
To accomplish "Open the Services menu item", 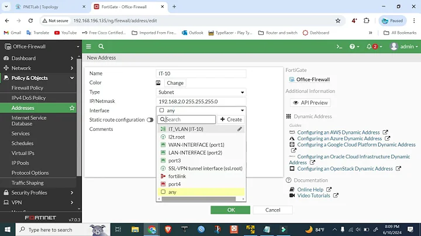I will pos(20,134).
